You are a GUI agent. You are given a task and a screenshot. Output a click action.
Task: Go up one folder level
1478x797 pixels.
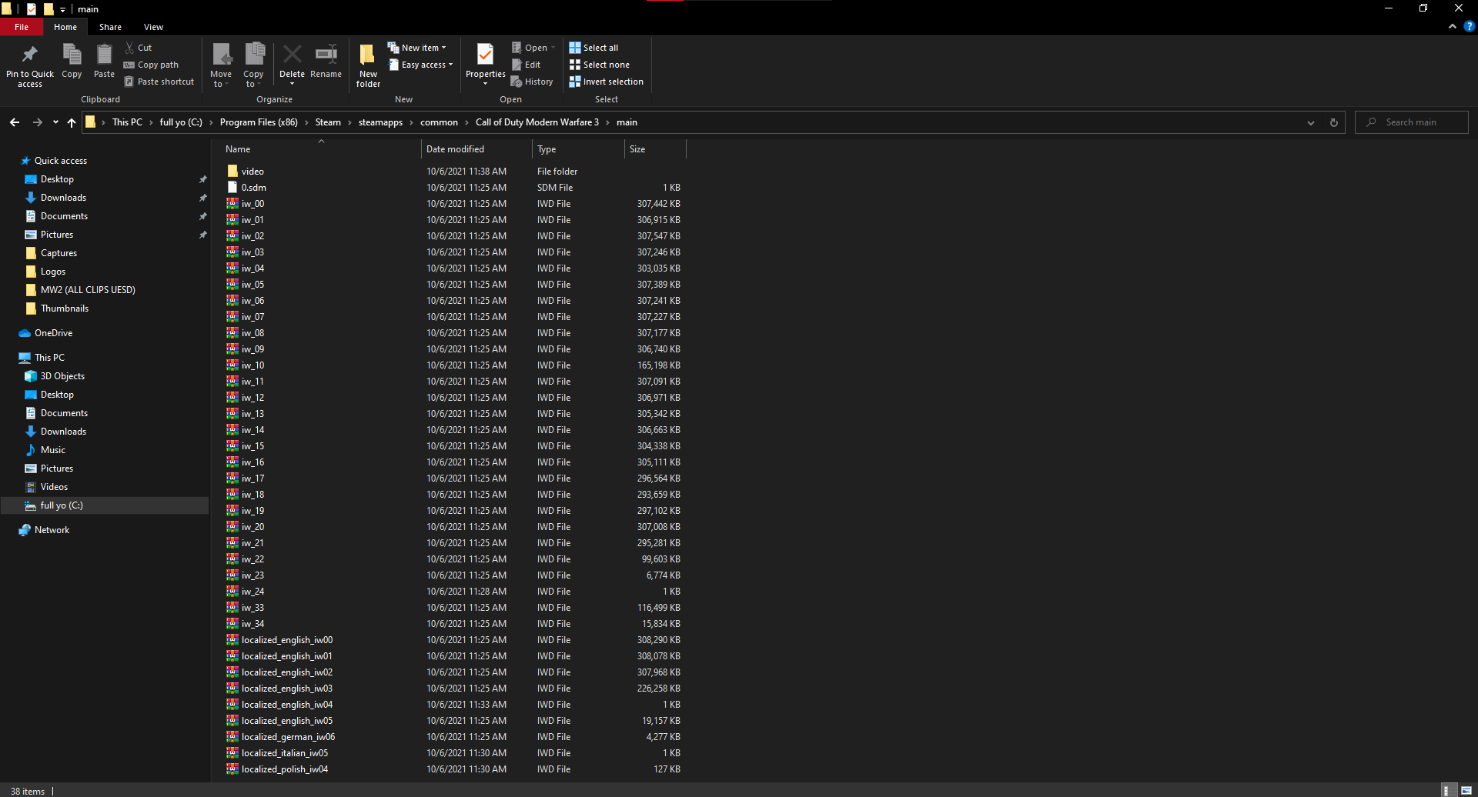[x=72, y=122]
